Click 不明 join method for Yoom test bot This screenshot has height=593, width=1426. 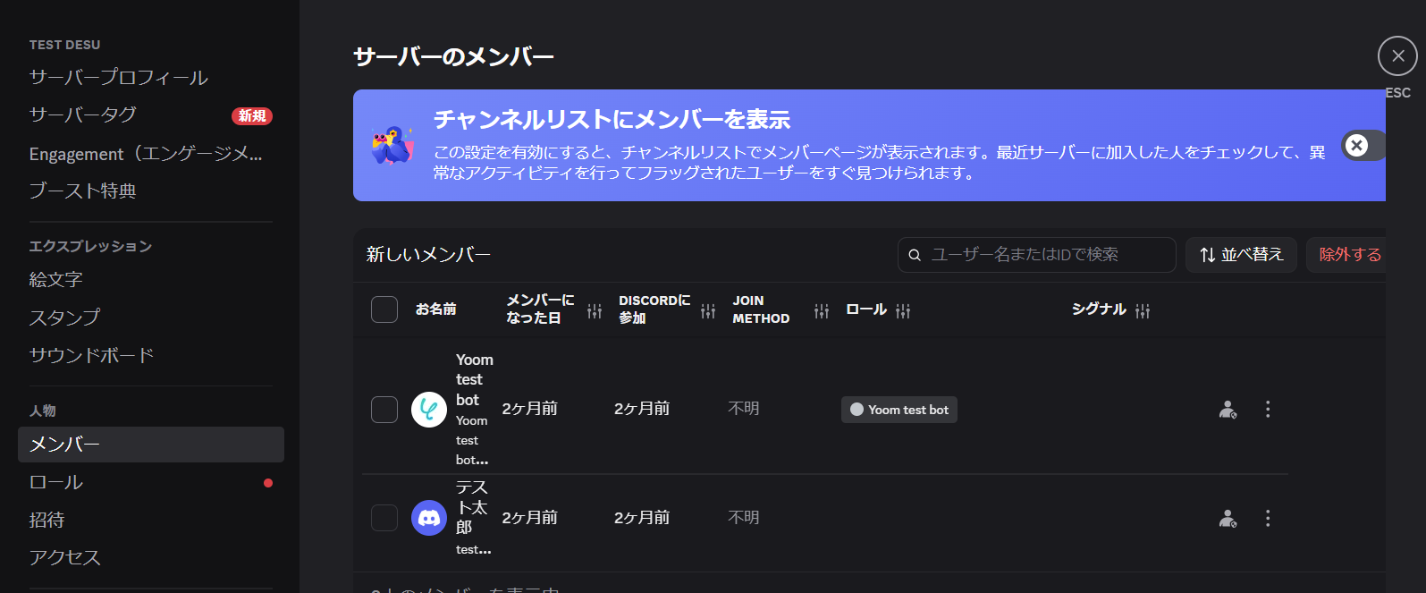(743, 409)
